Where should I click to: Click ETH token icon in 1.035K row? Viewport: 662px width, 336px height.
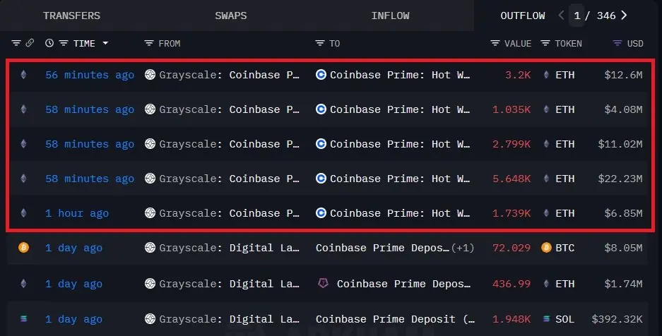click(546, 109)
